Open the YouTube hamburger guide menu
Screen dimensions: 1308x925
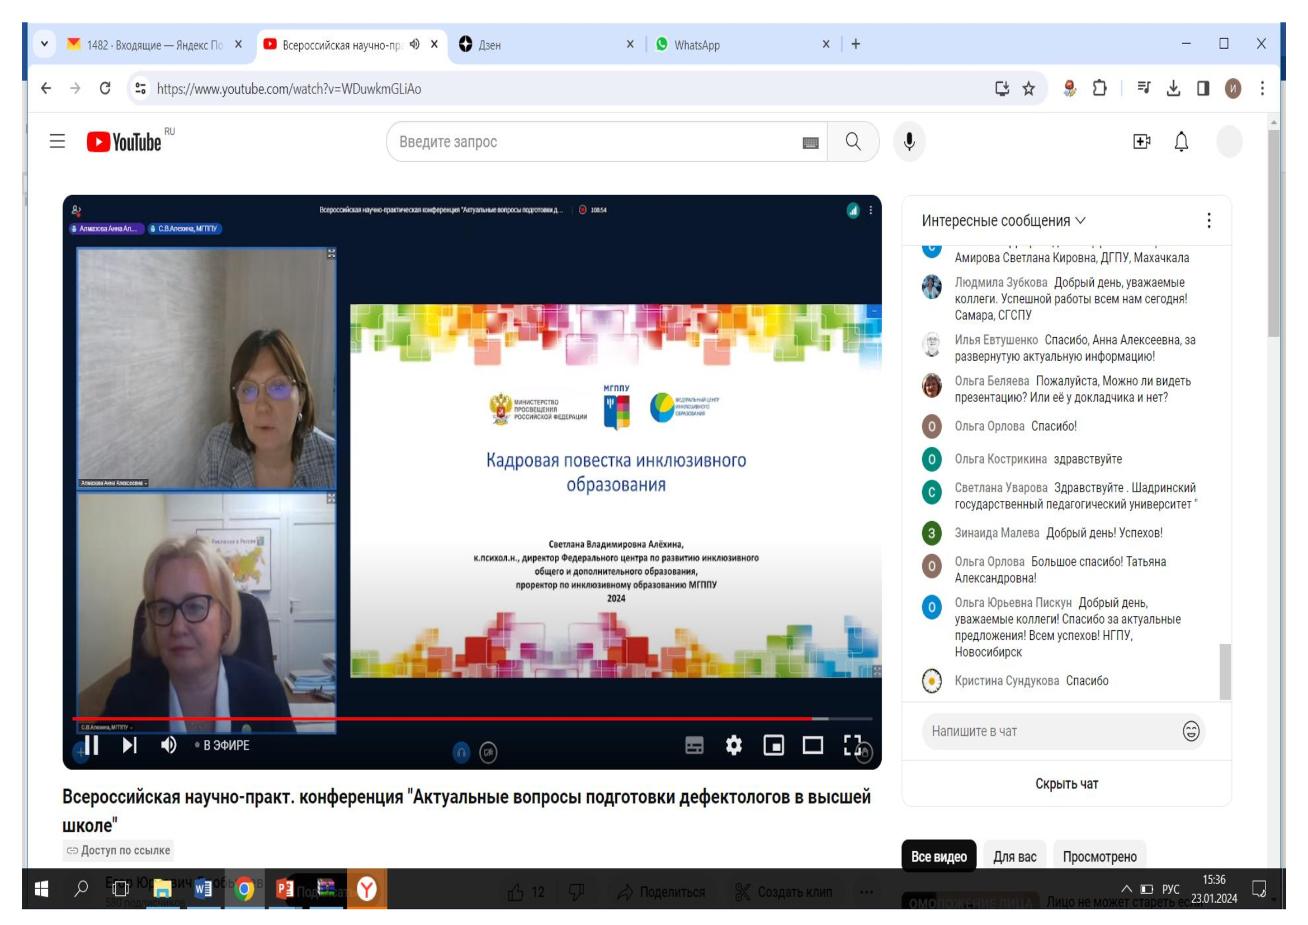click(x=57, y=141)
